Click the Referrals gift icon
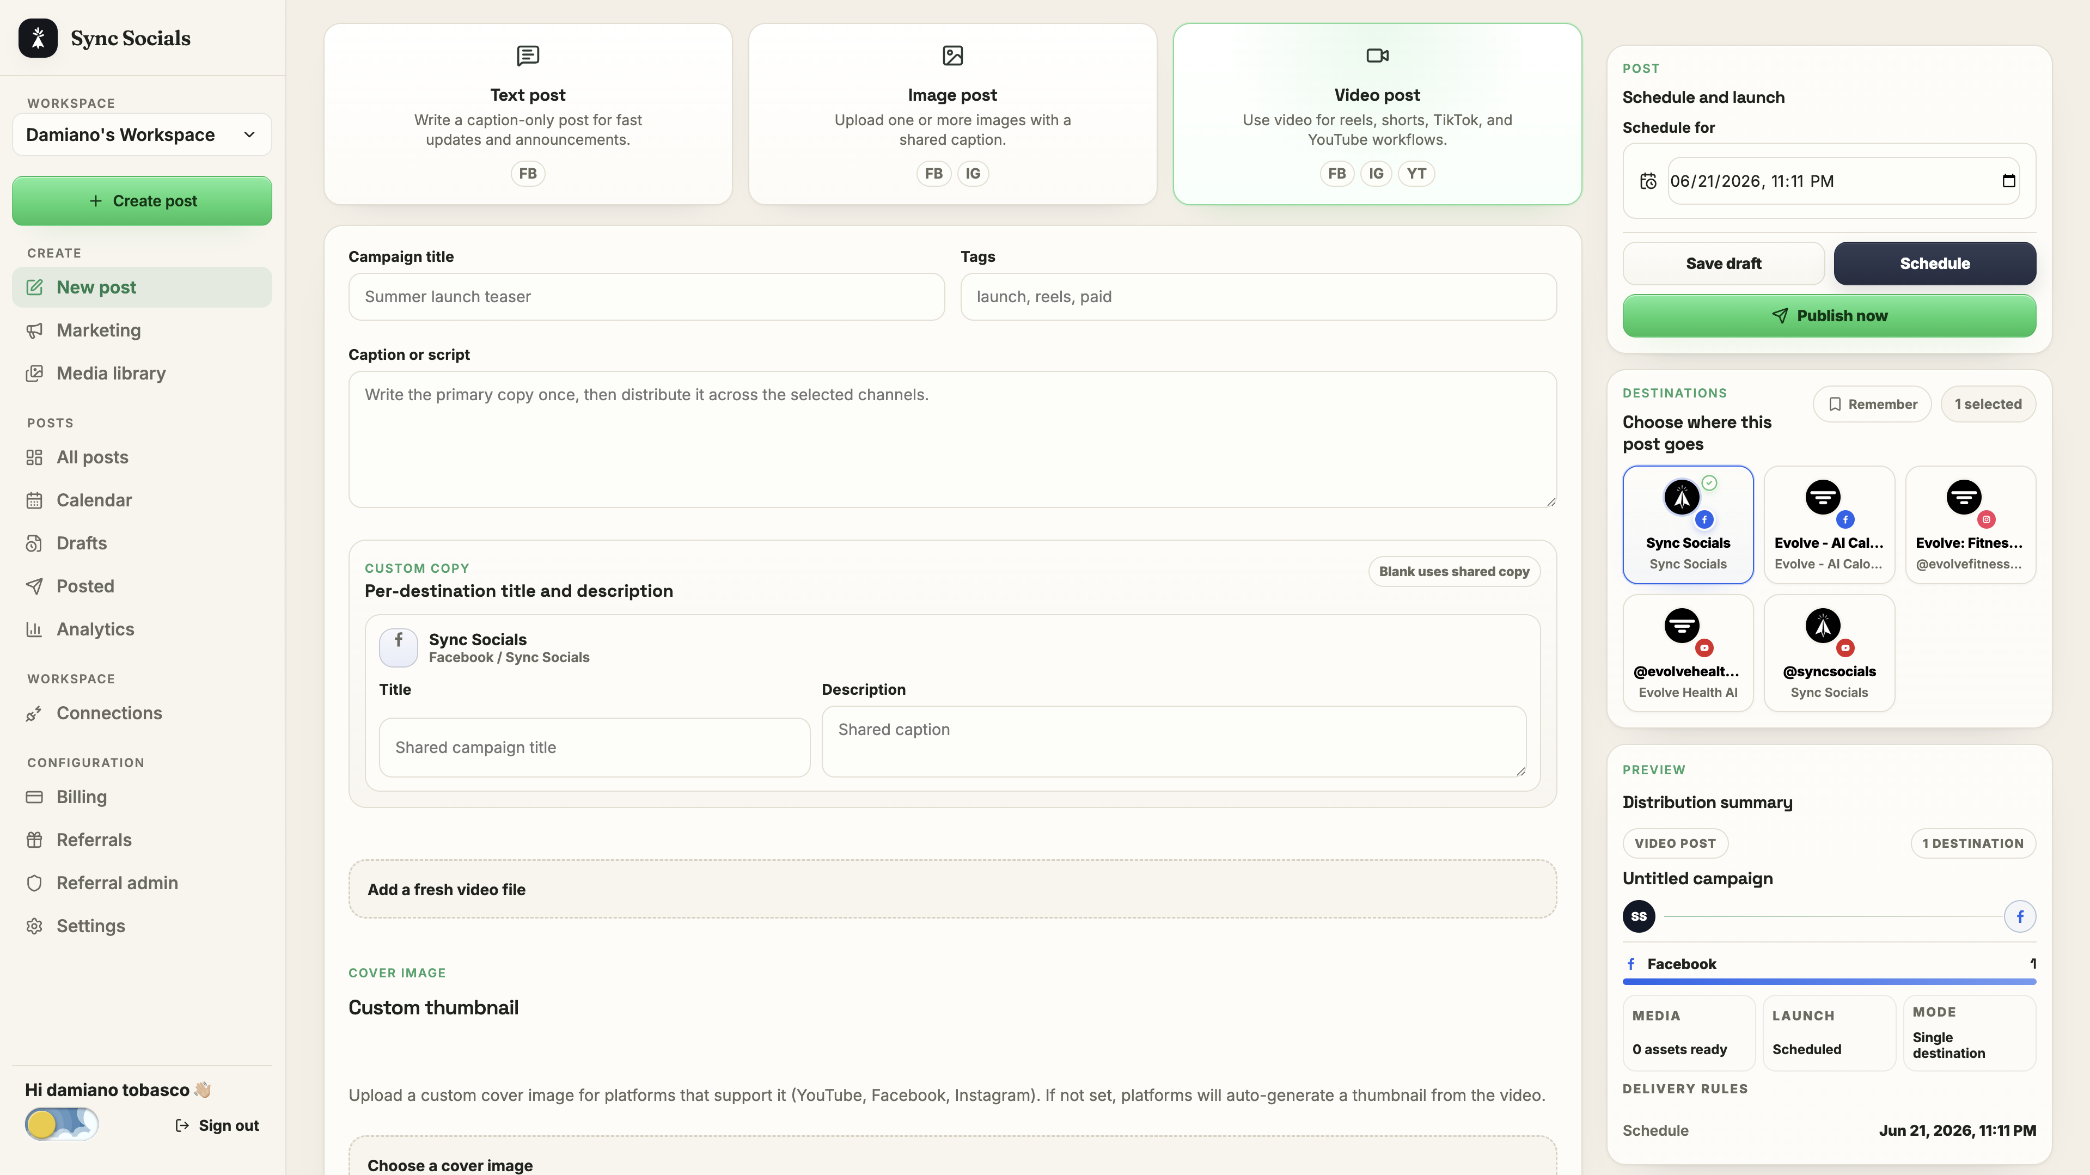This screenshot has width=2090, height=1175. [34, 840]
